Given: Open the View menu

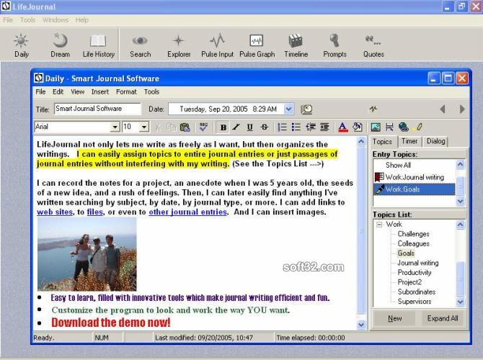Looking at the screenshot, I should point(77,91).
